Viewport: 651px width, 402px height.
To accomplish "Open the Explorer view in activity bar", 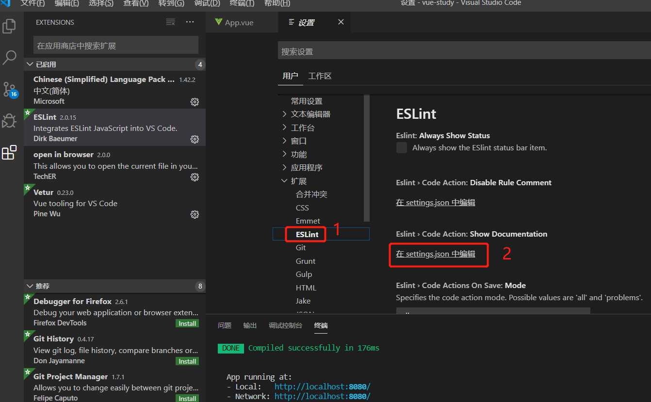I will [9, 26].
